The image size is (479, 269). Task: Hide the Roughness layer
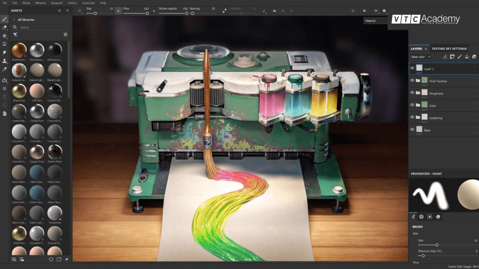pyautogui.click(x=412, y=93)
